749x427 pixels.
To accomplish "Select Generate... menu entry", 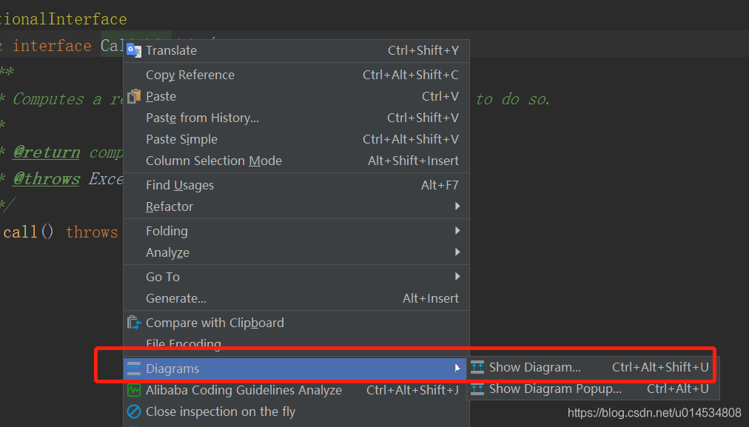I will point(296,298).
